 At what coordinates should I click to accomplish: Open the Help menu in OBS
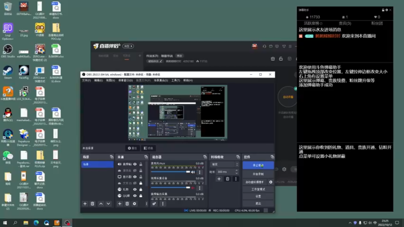click(x=188, y=80)
